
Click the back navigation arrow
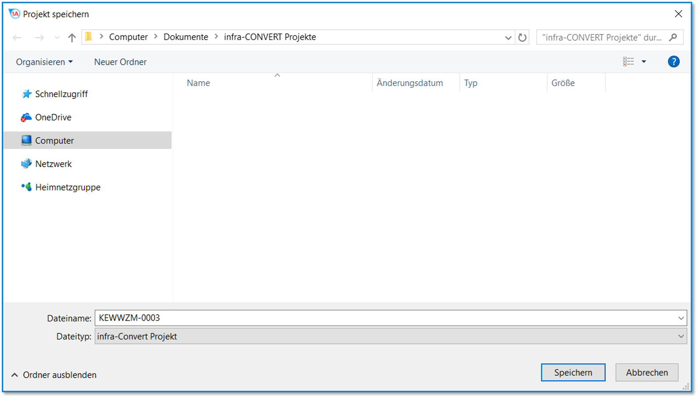tap(17, 38)
